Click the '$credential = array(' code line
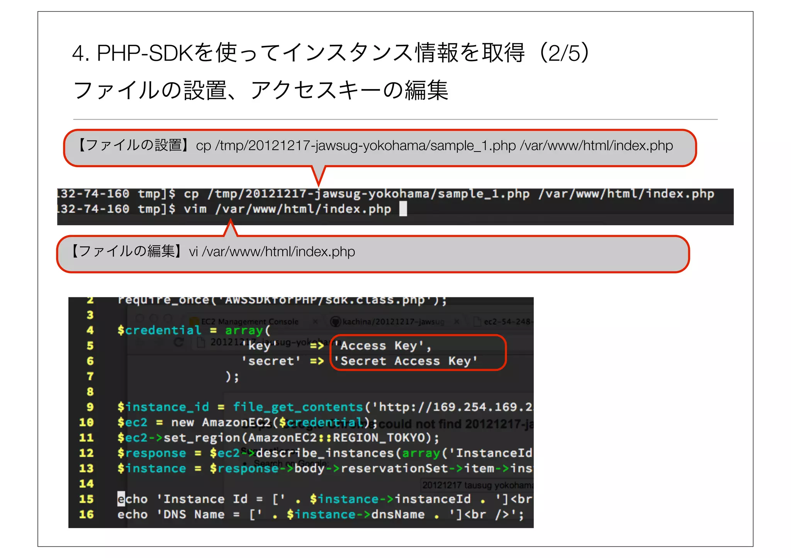 point(194,330)
